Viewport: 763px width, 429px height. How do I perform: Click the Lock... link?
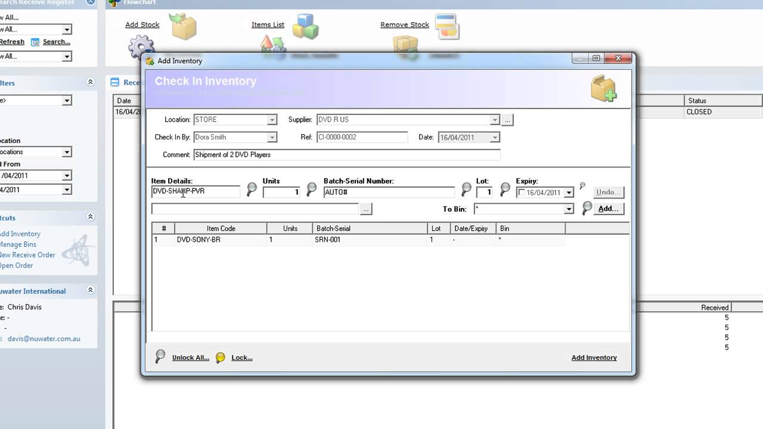tap(242, 357)
